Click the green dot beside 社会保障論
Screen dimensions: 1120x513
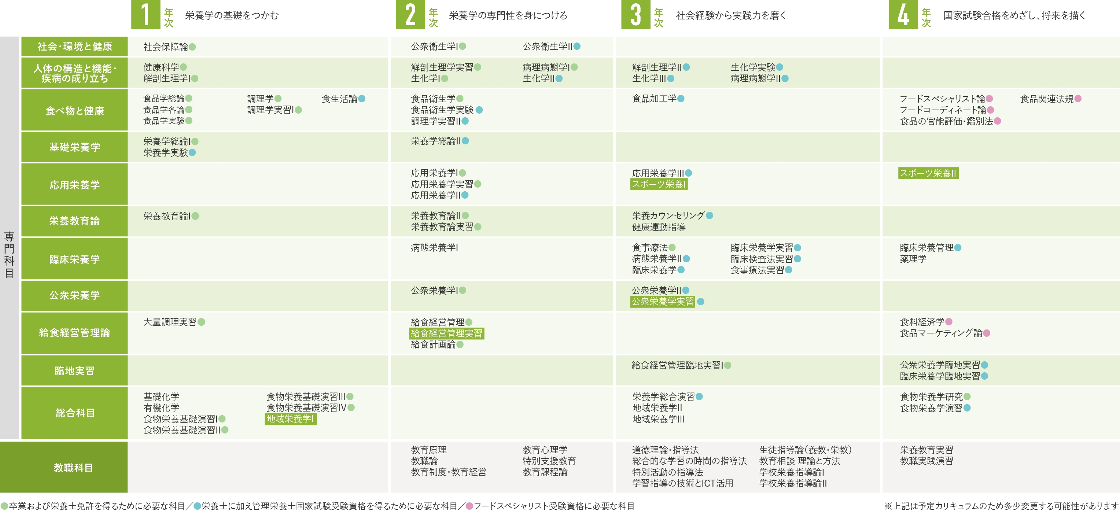point(192,47)
